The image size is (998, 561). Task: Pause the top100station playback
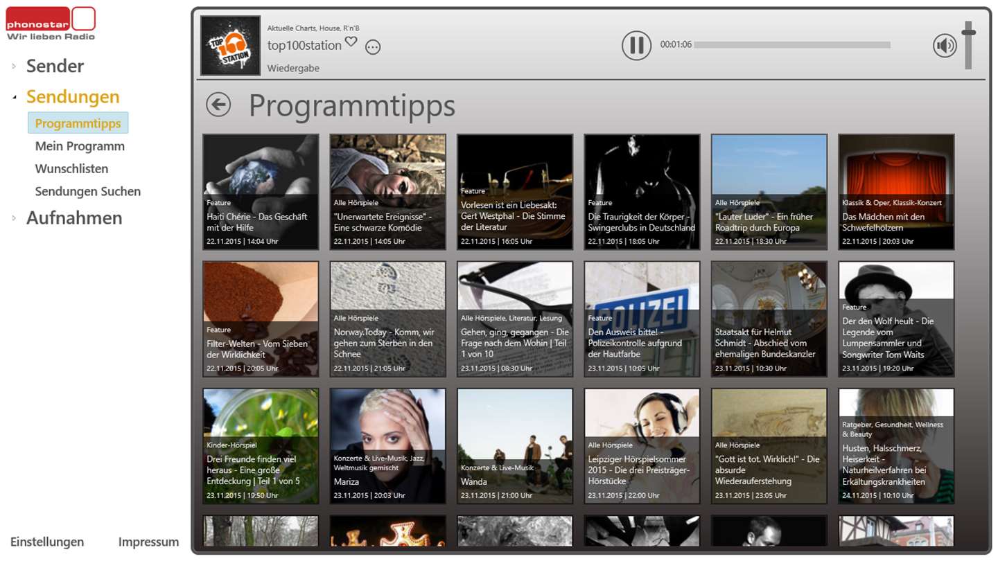coord(636,46)
